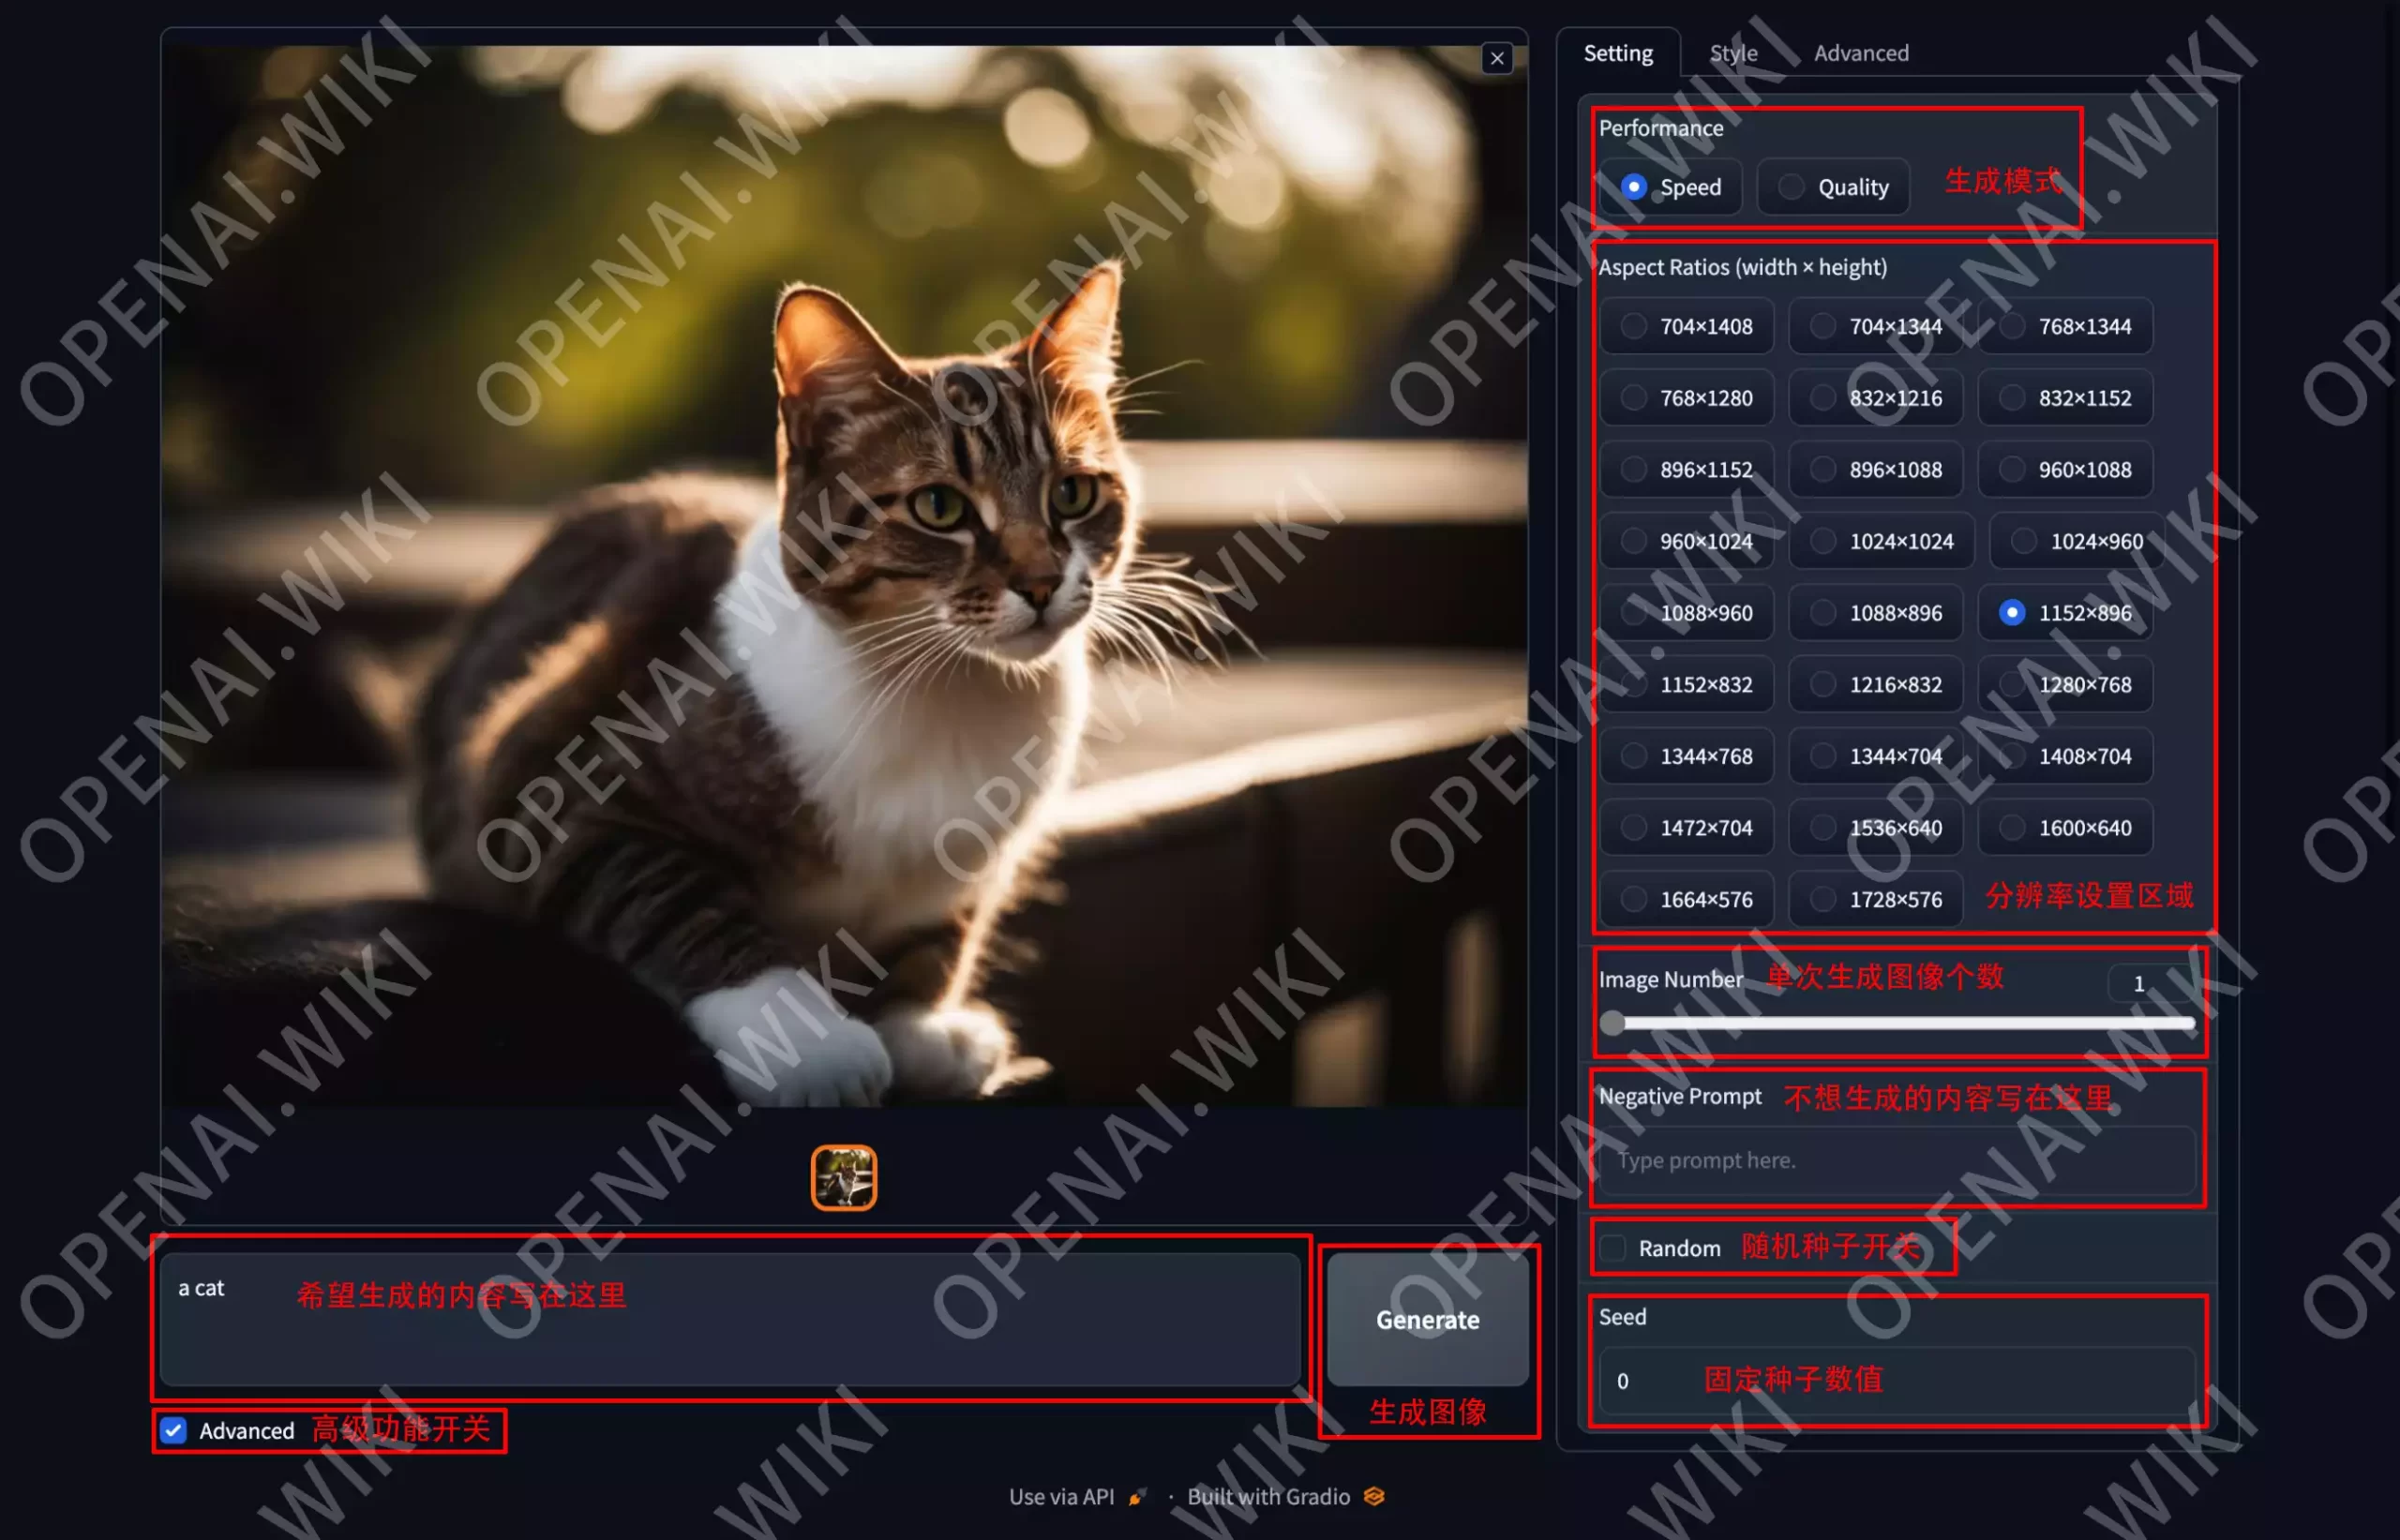Enable the Random seed toggle

1611,1248
